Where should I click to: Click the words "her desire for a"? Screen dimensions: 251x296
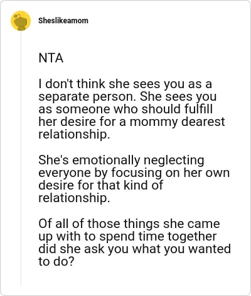click(x=82, y=122)
